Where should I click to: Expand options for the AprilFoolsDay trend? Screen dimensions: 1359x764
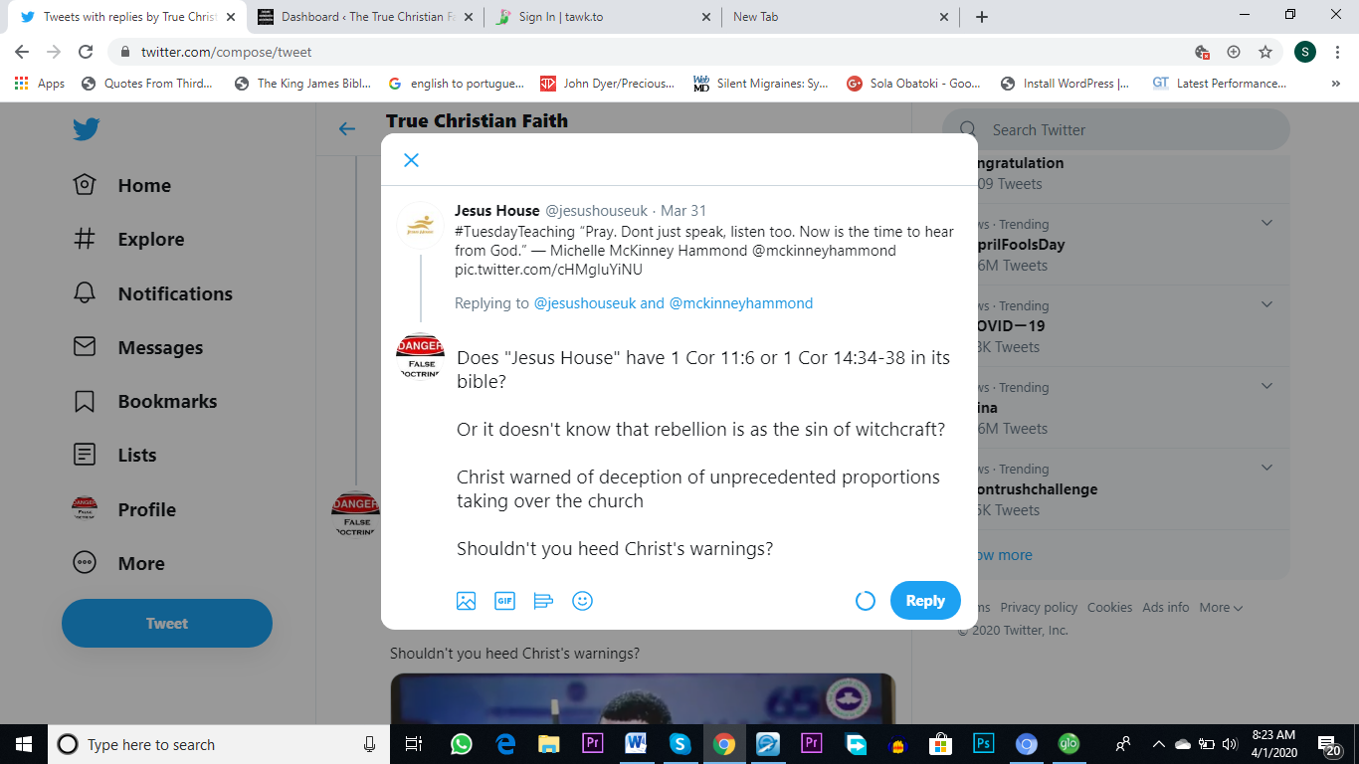(x=1266, y=223)
